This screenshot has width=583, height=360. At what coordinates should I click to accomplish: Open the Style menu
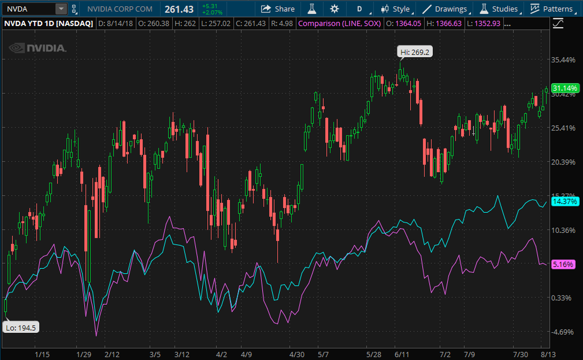[397, 9]
